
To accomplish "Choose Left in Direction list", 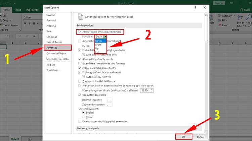I will [x=100, y=52].
